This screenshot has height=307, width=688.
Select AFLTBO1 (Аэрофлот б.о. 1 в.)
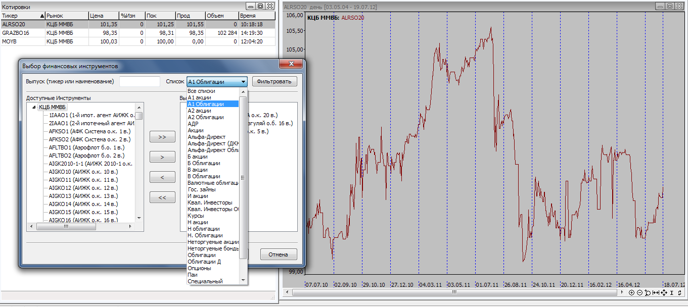point(86,147)
